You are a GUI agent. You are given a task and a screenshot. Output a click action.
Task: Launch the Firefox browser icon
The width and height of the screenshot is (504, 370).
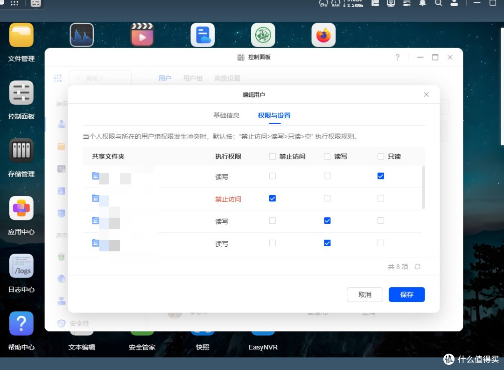tap(323, 35)
